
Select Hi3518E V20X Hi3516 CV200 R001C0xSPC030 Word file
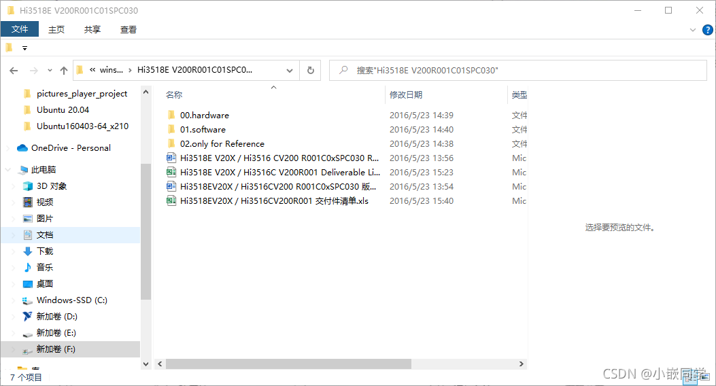coord(279,158)
